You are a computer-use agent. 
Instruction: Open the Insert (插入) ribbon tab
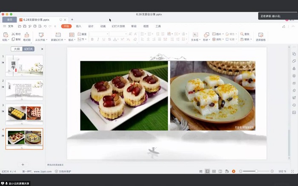(x=78, y=26)
